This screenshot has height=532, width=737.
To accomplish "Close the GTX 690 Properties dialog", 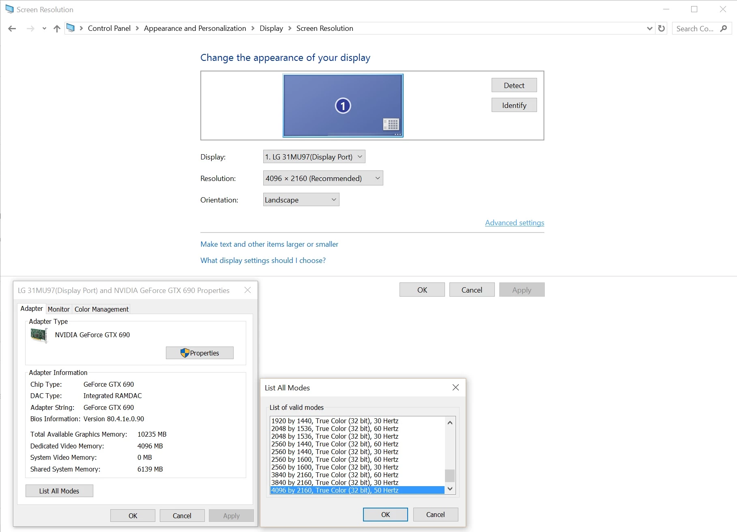I will pos(247,290).
